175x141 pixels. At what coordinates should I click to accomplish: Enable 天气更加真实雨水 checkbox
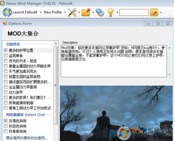(6, 71)
